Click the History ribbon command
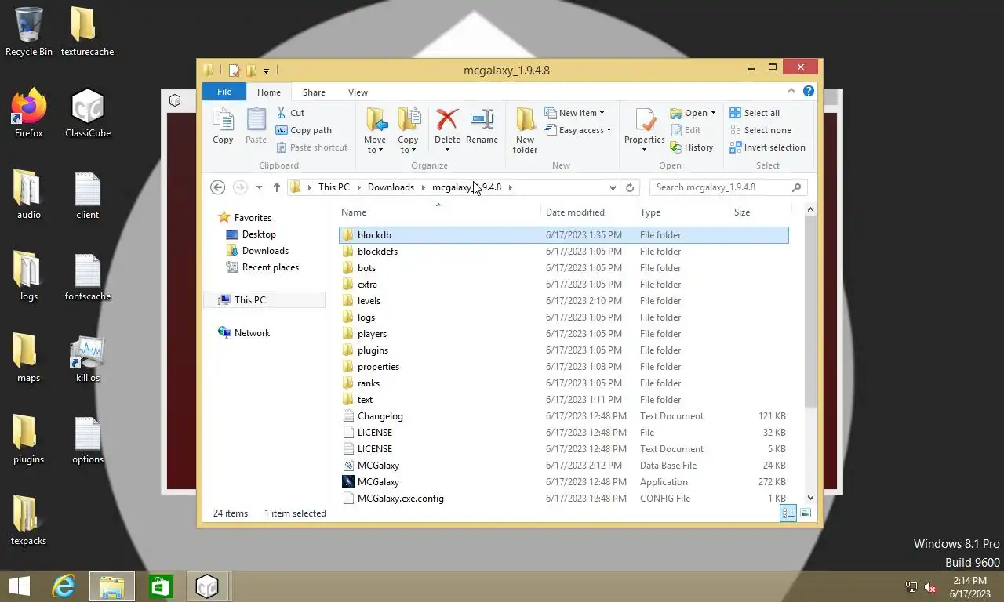 pos(692,147)
